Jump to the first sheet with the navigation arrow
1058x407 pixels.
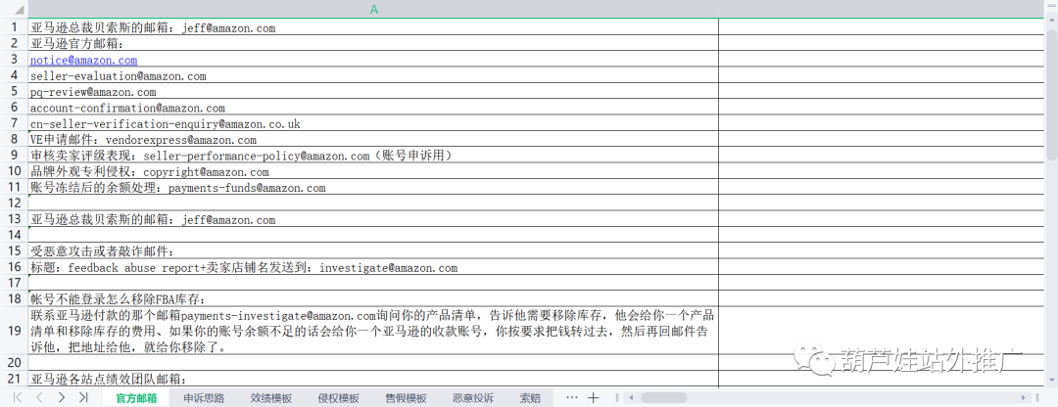(18, 397)
